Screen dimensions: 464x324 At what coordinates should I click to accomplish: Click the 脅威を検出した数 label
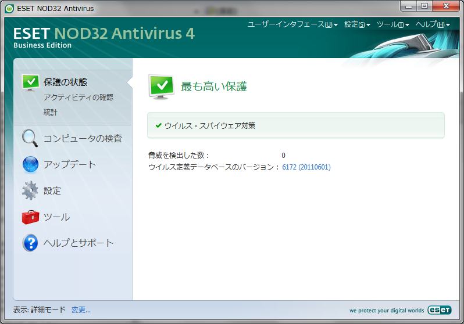[x=179, y=155]
